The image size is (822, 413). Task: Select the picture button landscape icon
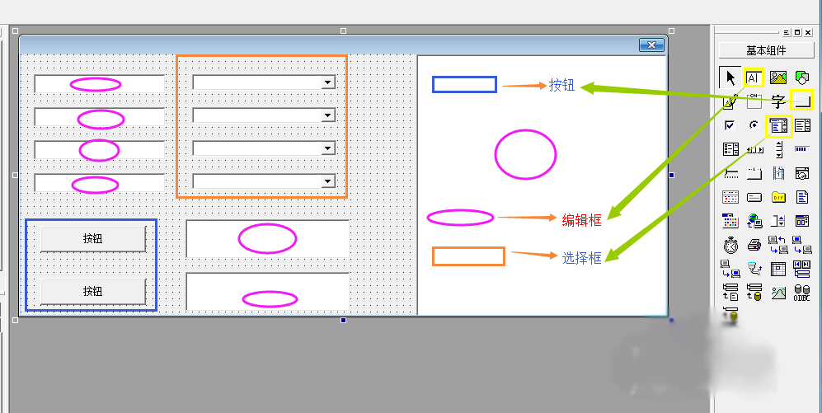click(x=778, y=293)
